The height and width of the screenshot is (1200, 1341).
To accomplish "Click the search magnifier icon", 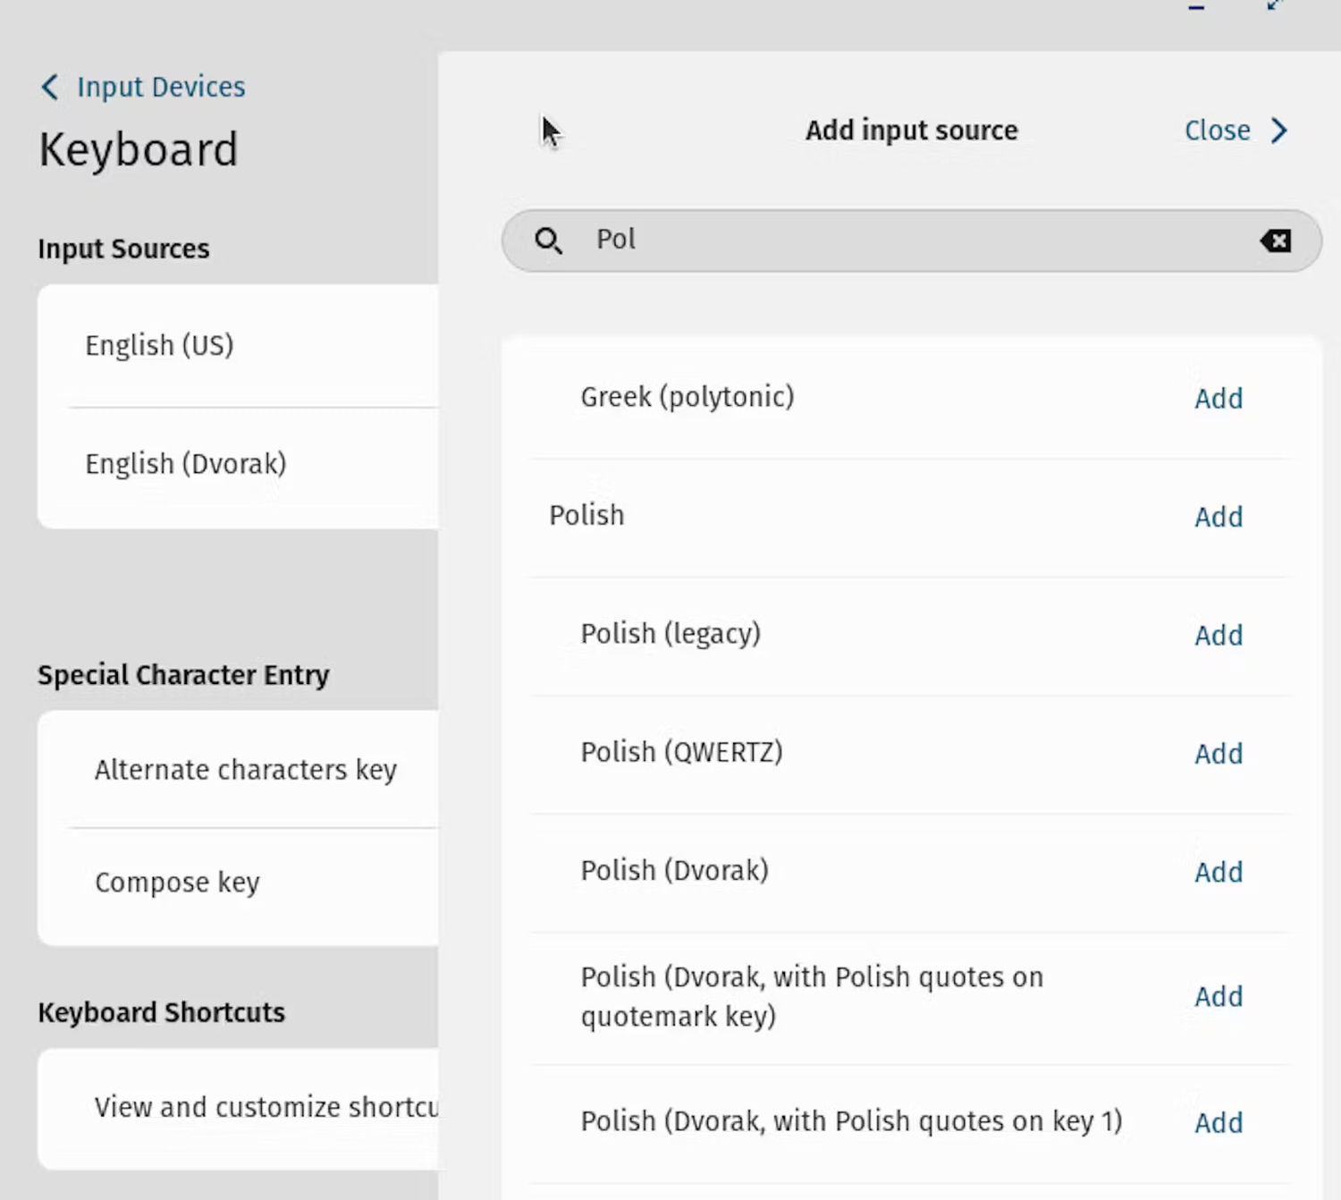I will 548,241.
